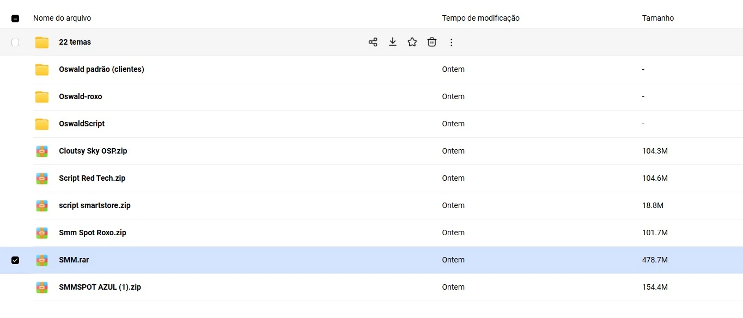743x318 pixels.
Task: Toggle the select-all checkbox in header
Action: [15, 19]
